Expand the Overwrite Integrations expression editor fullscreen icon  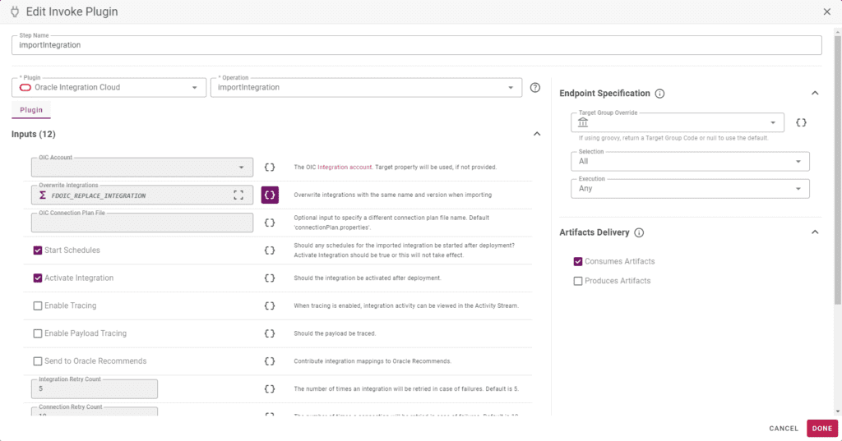coord(238,195)
